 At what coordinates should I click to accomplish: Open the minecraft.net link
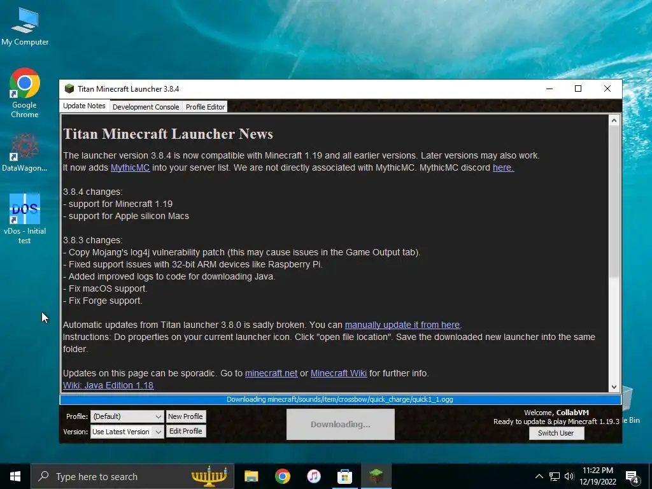(x=271, y=373)
